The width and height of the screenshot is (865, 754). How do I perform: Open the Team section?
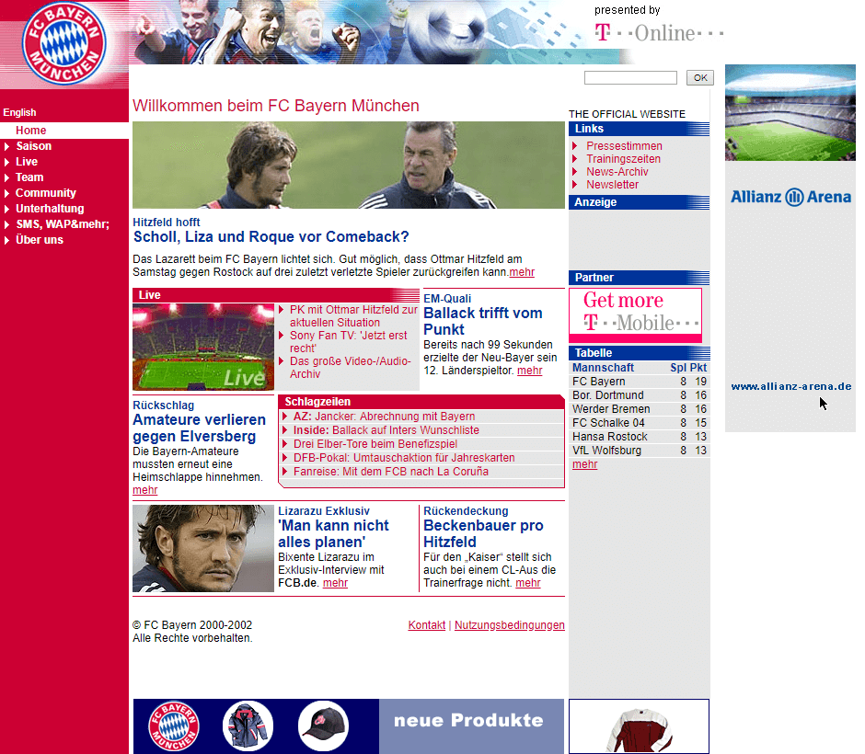click(x=29, y=177)
